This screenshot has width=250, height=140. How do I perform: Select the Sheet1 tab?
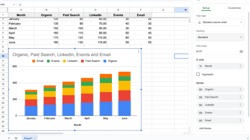click(x=28, y=138)
